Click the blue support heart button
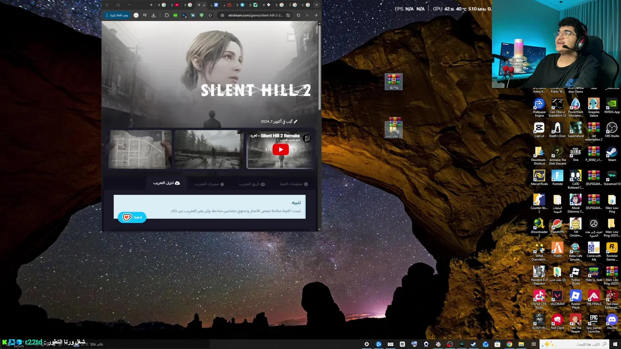Image resolution: width=621 pixels, height=349 pixels. point(132,217)
